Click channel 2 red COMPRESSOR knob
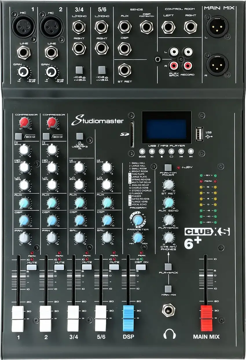This screenshot has height=360, width=246. click(x=52, y=122)
